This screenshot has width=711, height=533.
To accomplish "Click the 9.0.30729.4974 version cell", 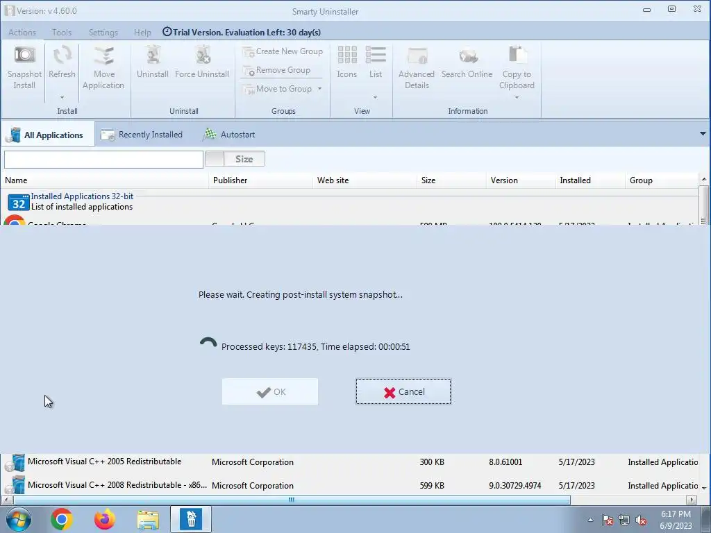I will [x=515, y=485].
